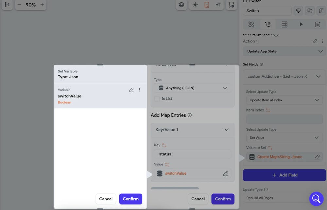Viewport: 327px width, 210px height.
Task: Toggle variable binding next to the Key label
Action: click(164, 145)
